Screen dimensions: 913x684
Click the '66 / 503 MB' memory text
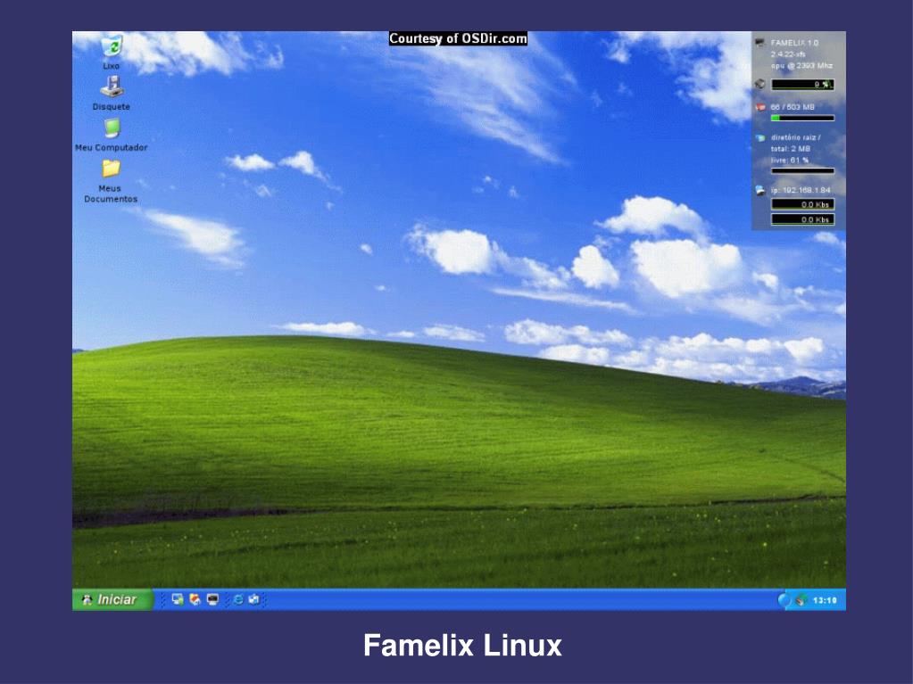tap(793, 107)
